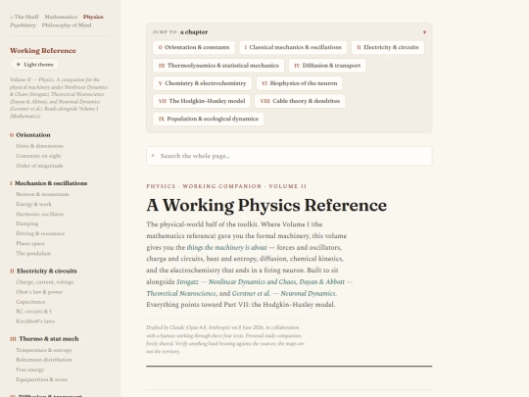Screen dimensions: 529x397
Task: Go to Units & dimensions
Action: (x=39, y=146)
